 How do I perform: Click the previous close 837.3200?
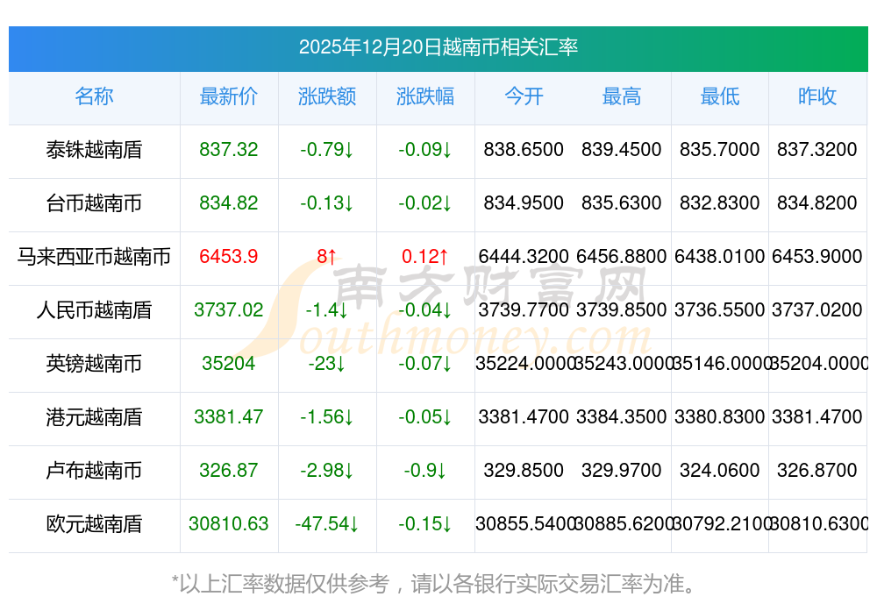817,149
